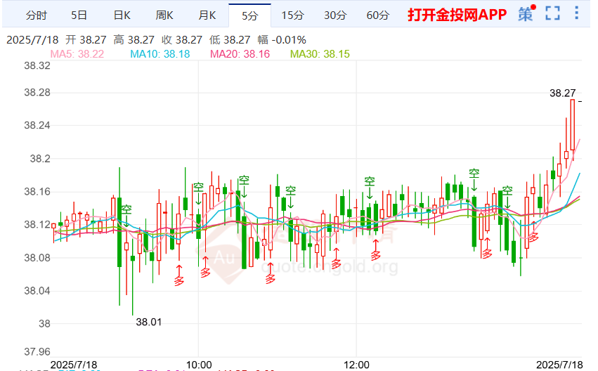Click the 收 38.27 close price text
Viewport: 598px width, 371px height.
[x=182, y=39]
